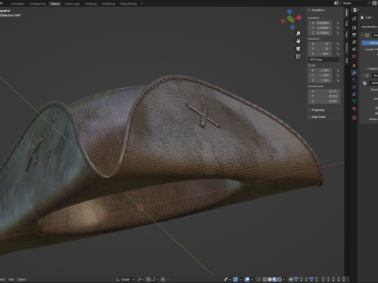Viewport: 378px width, 283px height.
Task: Click the viewport zoom magnifier icon
Action: coord(298,34)
